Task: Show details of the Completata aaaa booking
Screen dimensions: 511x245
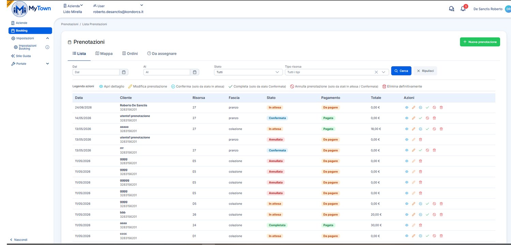Action: 406,225
